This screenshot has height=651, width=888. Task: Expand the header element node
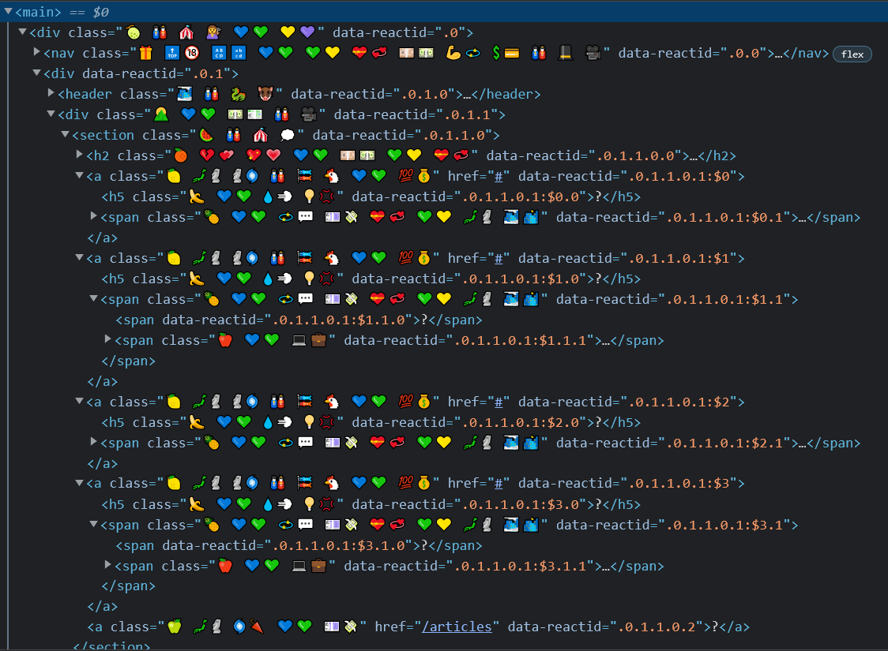(51, 94)
